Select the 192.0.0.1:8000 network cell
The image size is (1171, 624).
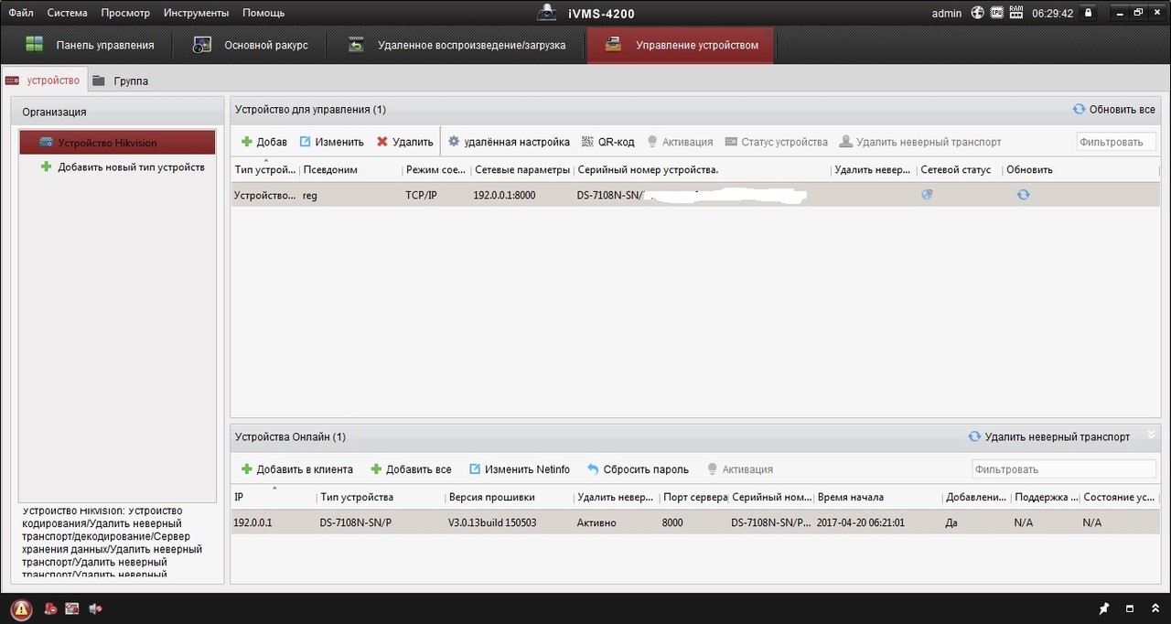pos(504,195)
